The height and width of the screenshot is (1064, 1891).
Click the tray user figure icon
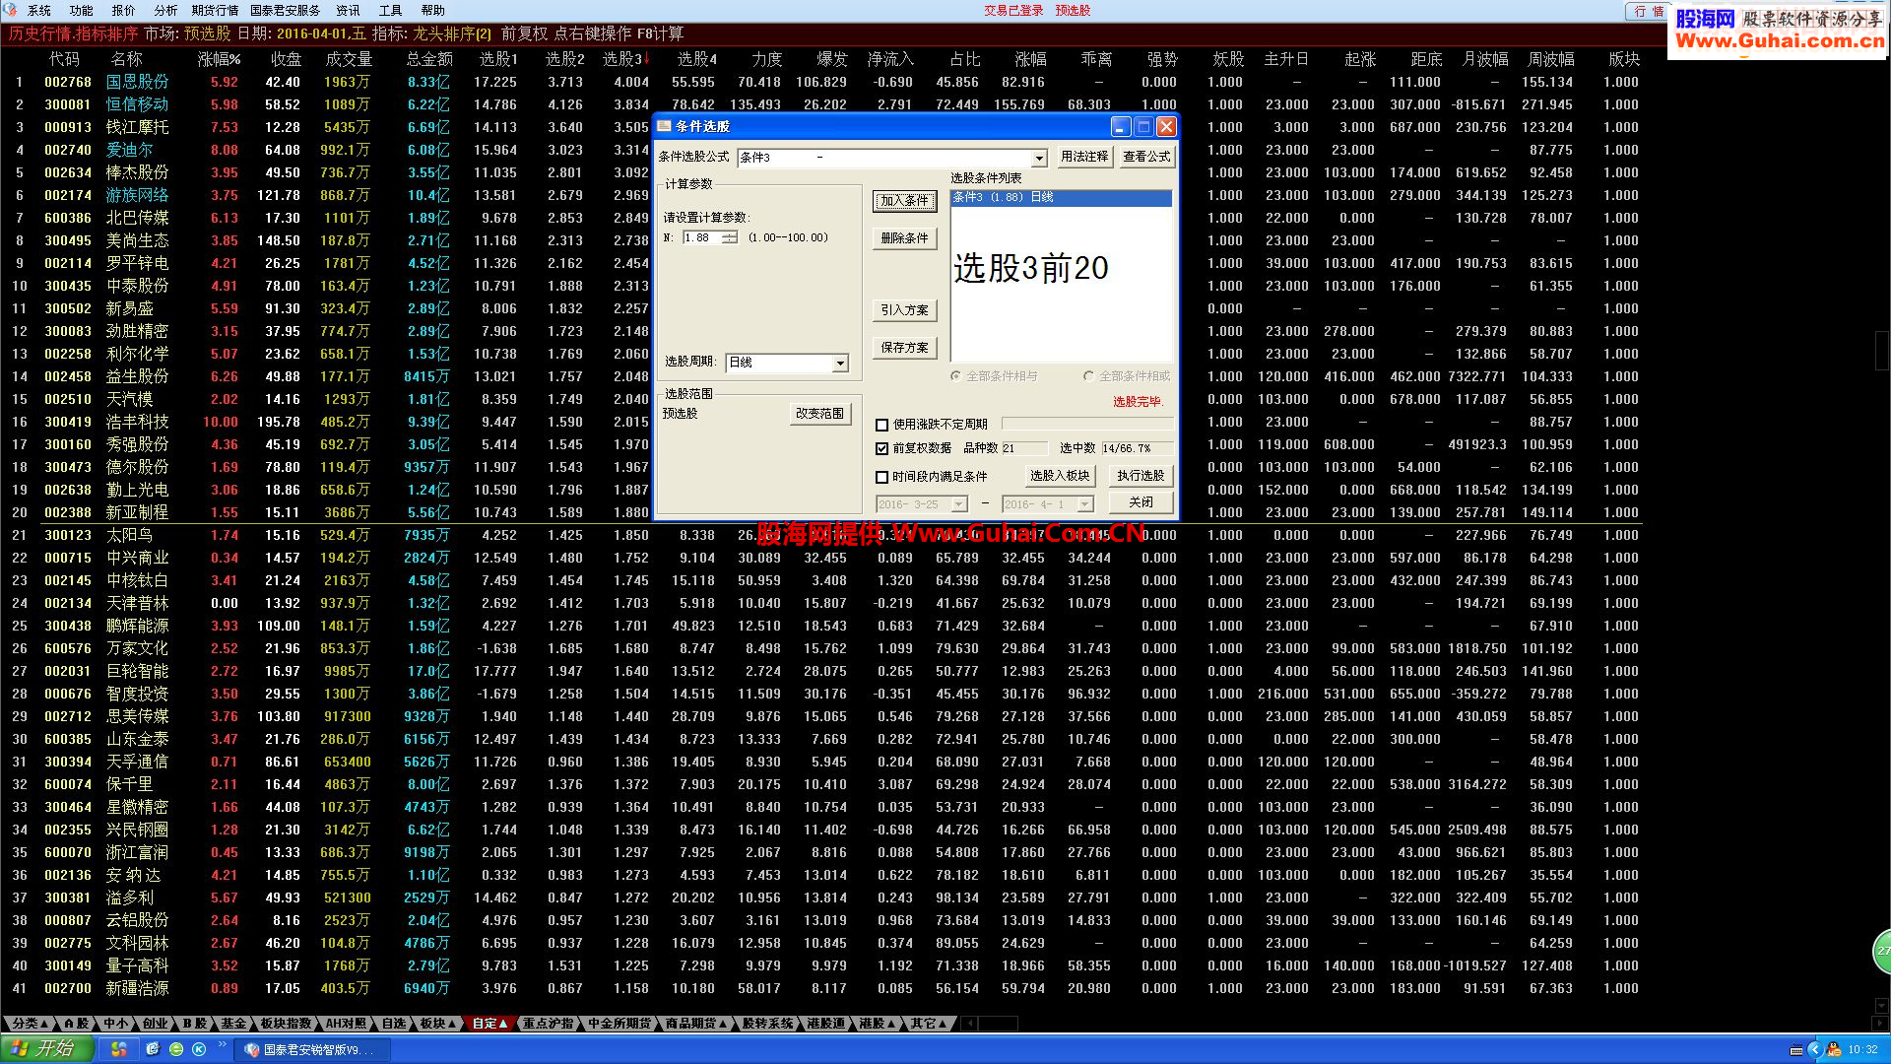1833,1050
